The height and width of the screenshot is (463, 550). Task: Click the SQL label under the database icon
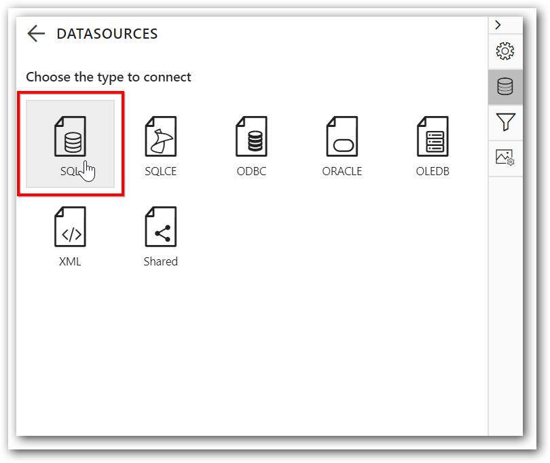click(68, 171)
